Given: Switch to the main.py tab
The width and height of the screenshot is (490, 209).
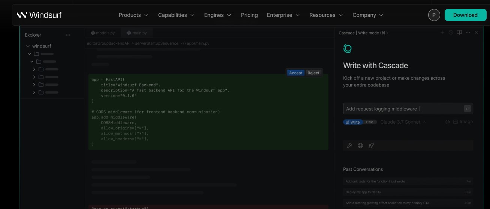Looking at the screenshot, I should (x=137, y=33).
